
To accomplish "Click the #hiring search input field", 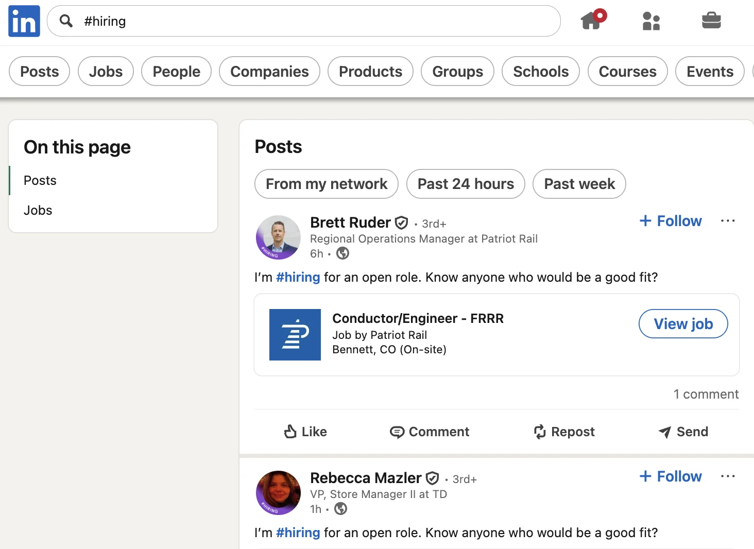I will (x=304, y=21).
